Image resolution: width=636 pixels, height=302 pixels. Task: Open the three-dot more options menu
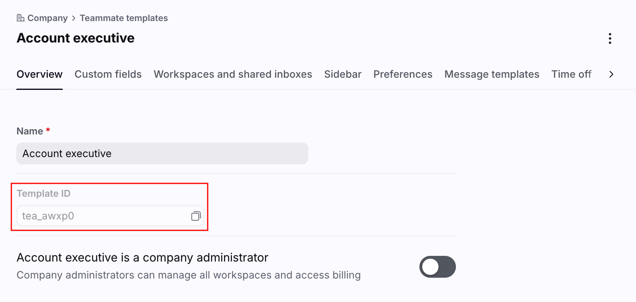click(x=610, y=39)
